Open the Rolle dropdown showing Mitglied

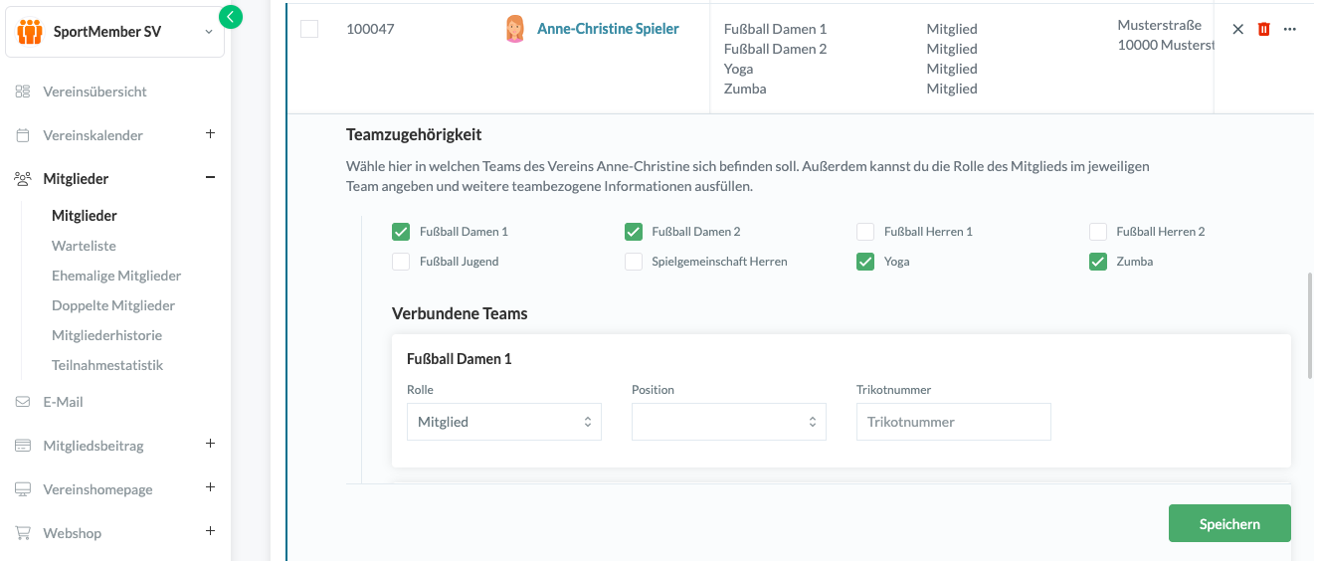(504, 422)
